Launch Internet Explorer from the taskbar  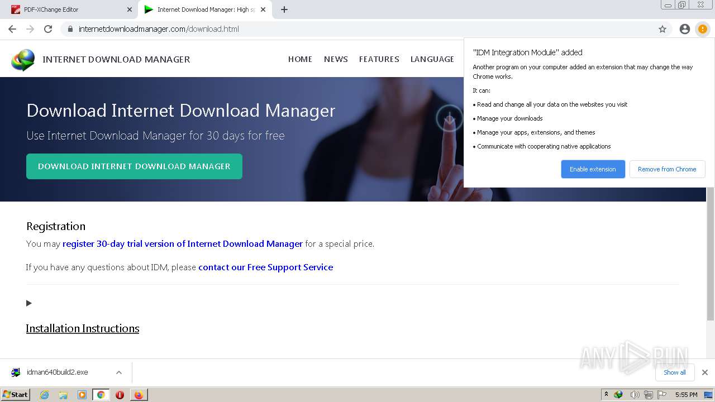coord(44,395)
